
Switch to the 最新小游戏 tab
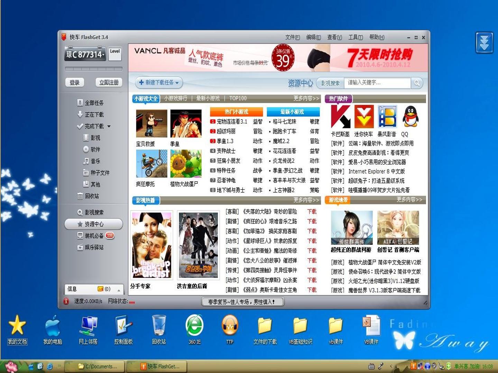208,98
